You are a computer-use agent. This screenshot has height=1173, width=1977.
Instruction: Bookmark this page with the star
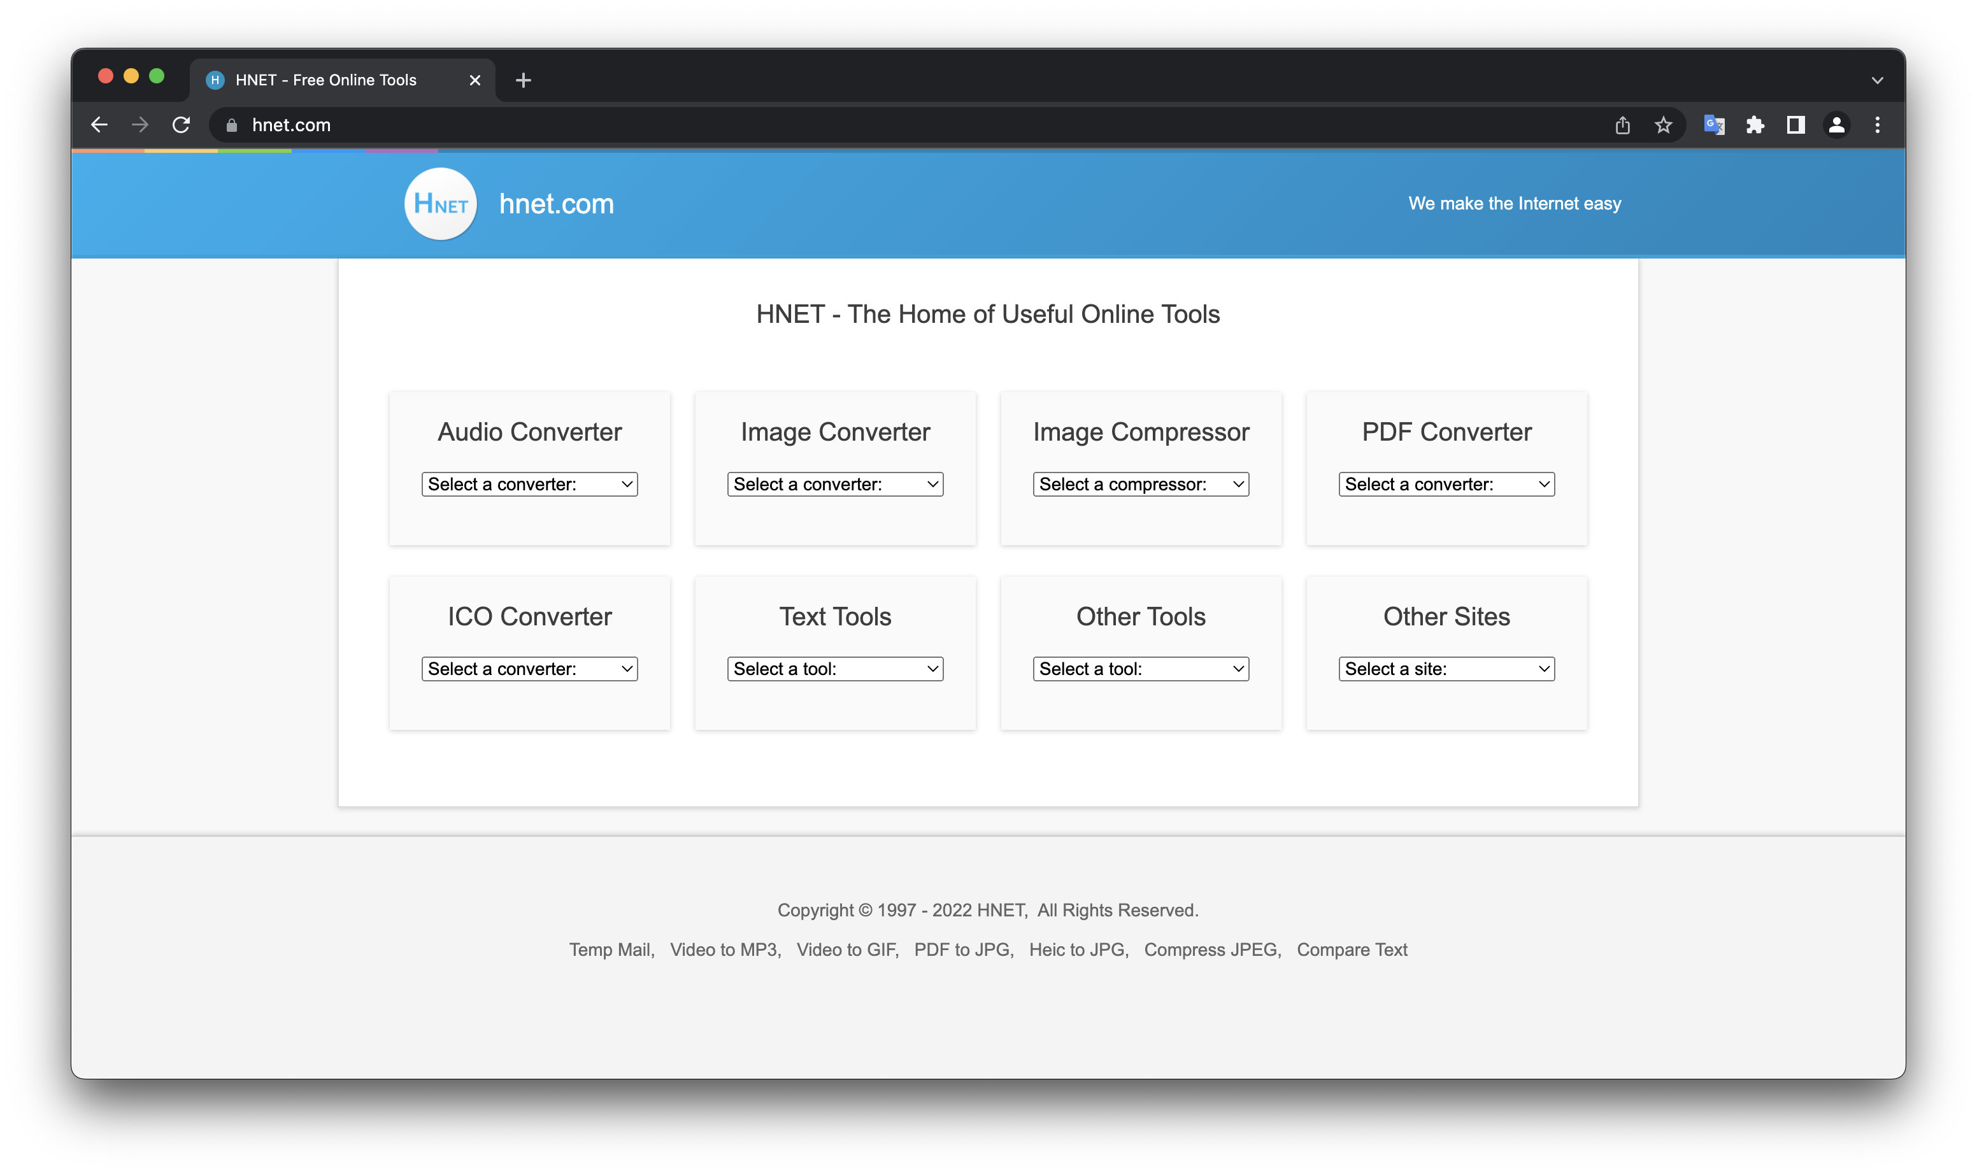coord(1663,125)
